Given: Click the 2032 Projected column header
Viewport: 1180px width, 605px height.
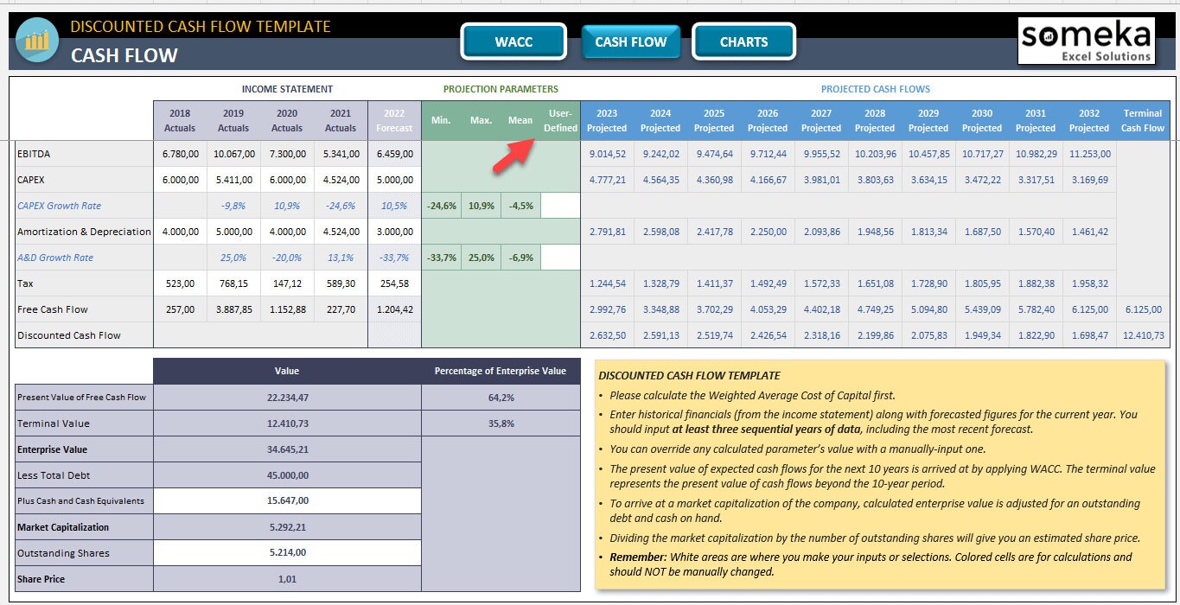Looking at the screenshot, I should pyautogui.click(x=1089, y=121).
